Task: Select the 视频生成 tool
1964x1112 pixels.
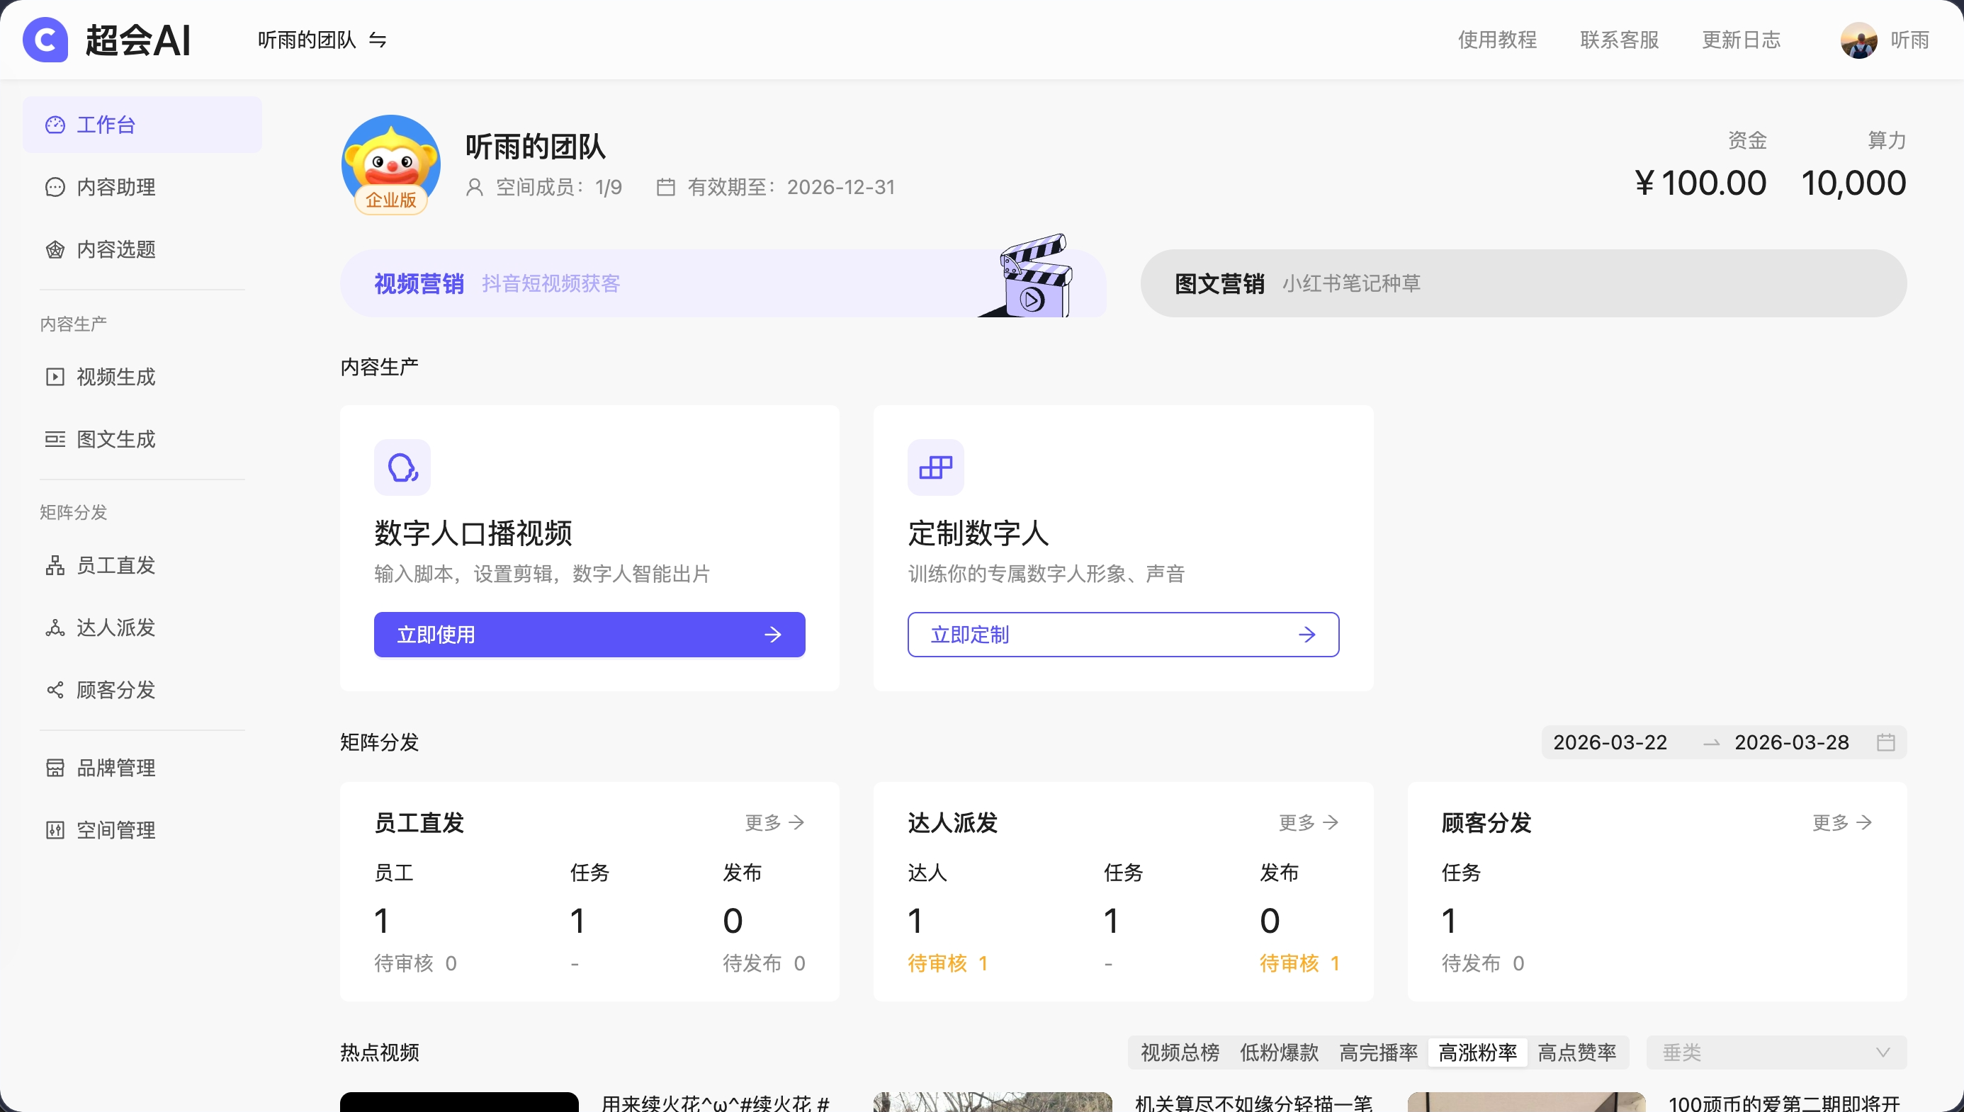Action: (115, 377)
